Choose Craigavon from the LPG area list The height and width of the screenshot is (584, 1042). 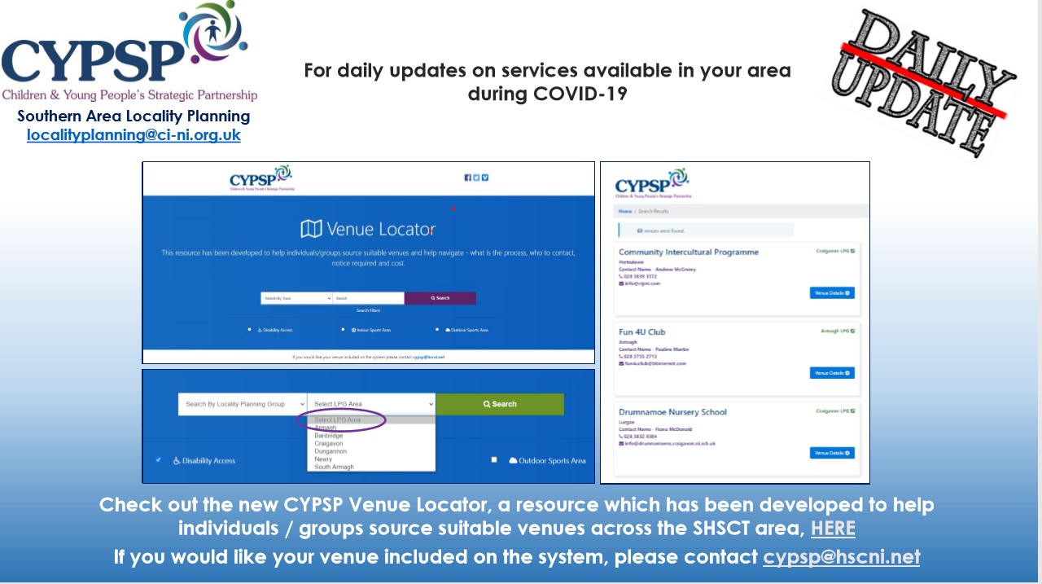329,444
